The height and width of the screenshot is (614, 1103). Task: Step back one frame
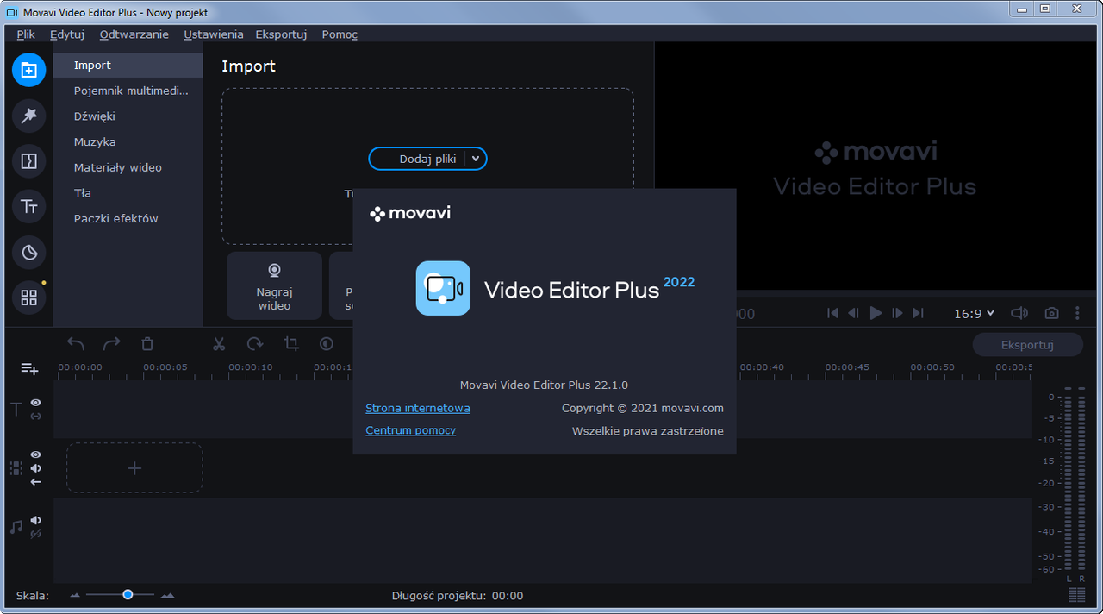(x=853, y=313)
